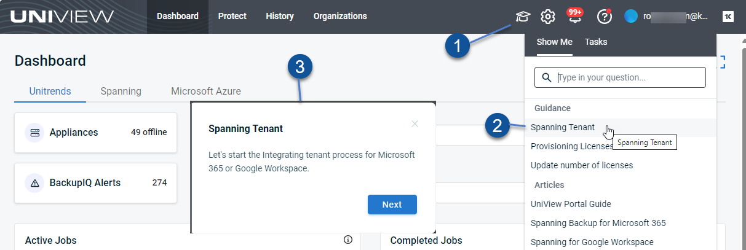Viewport: 746px width, 250px height.
Task: Click the Articles section label
Action: coord(549,185)
